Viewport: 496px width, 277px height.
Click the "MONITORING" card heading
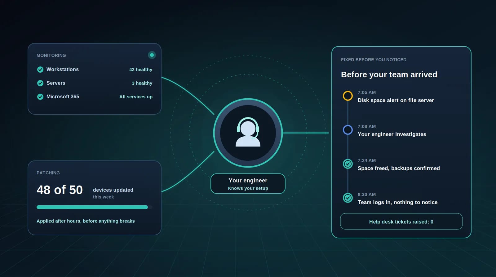[51, 55]
